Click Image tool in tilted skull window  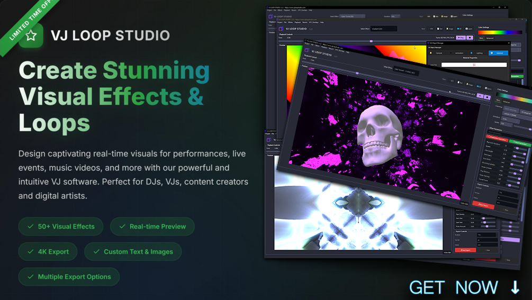pyautogui.click(x=470, y=85)
